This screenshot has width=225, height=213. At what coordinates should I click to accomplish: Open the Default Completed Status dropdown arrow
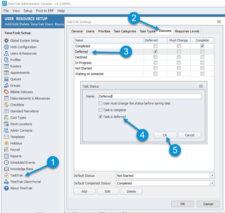coord(212,183)
